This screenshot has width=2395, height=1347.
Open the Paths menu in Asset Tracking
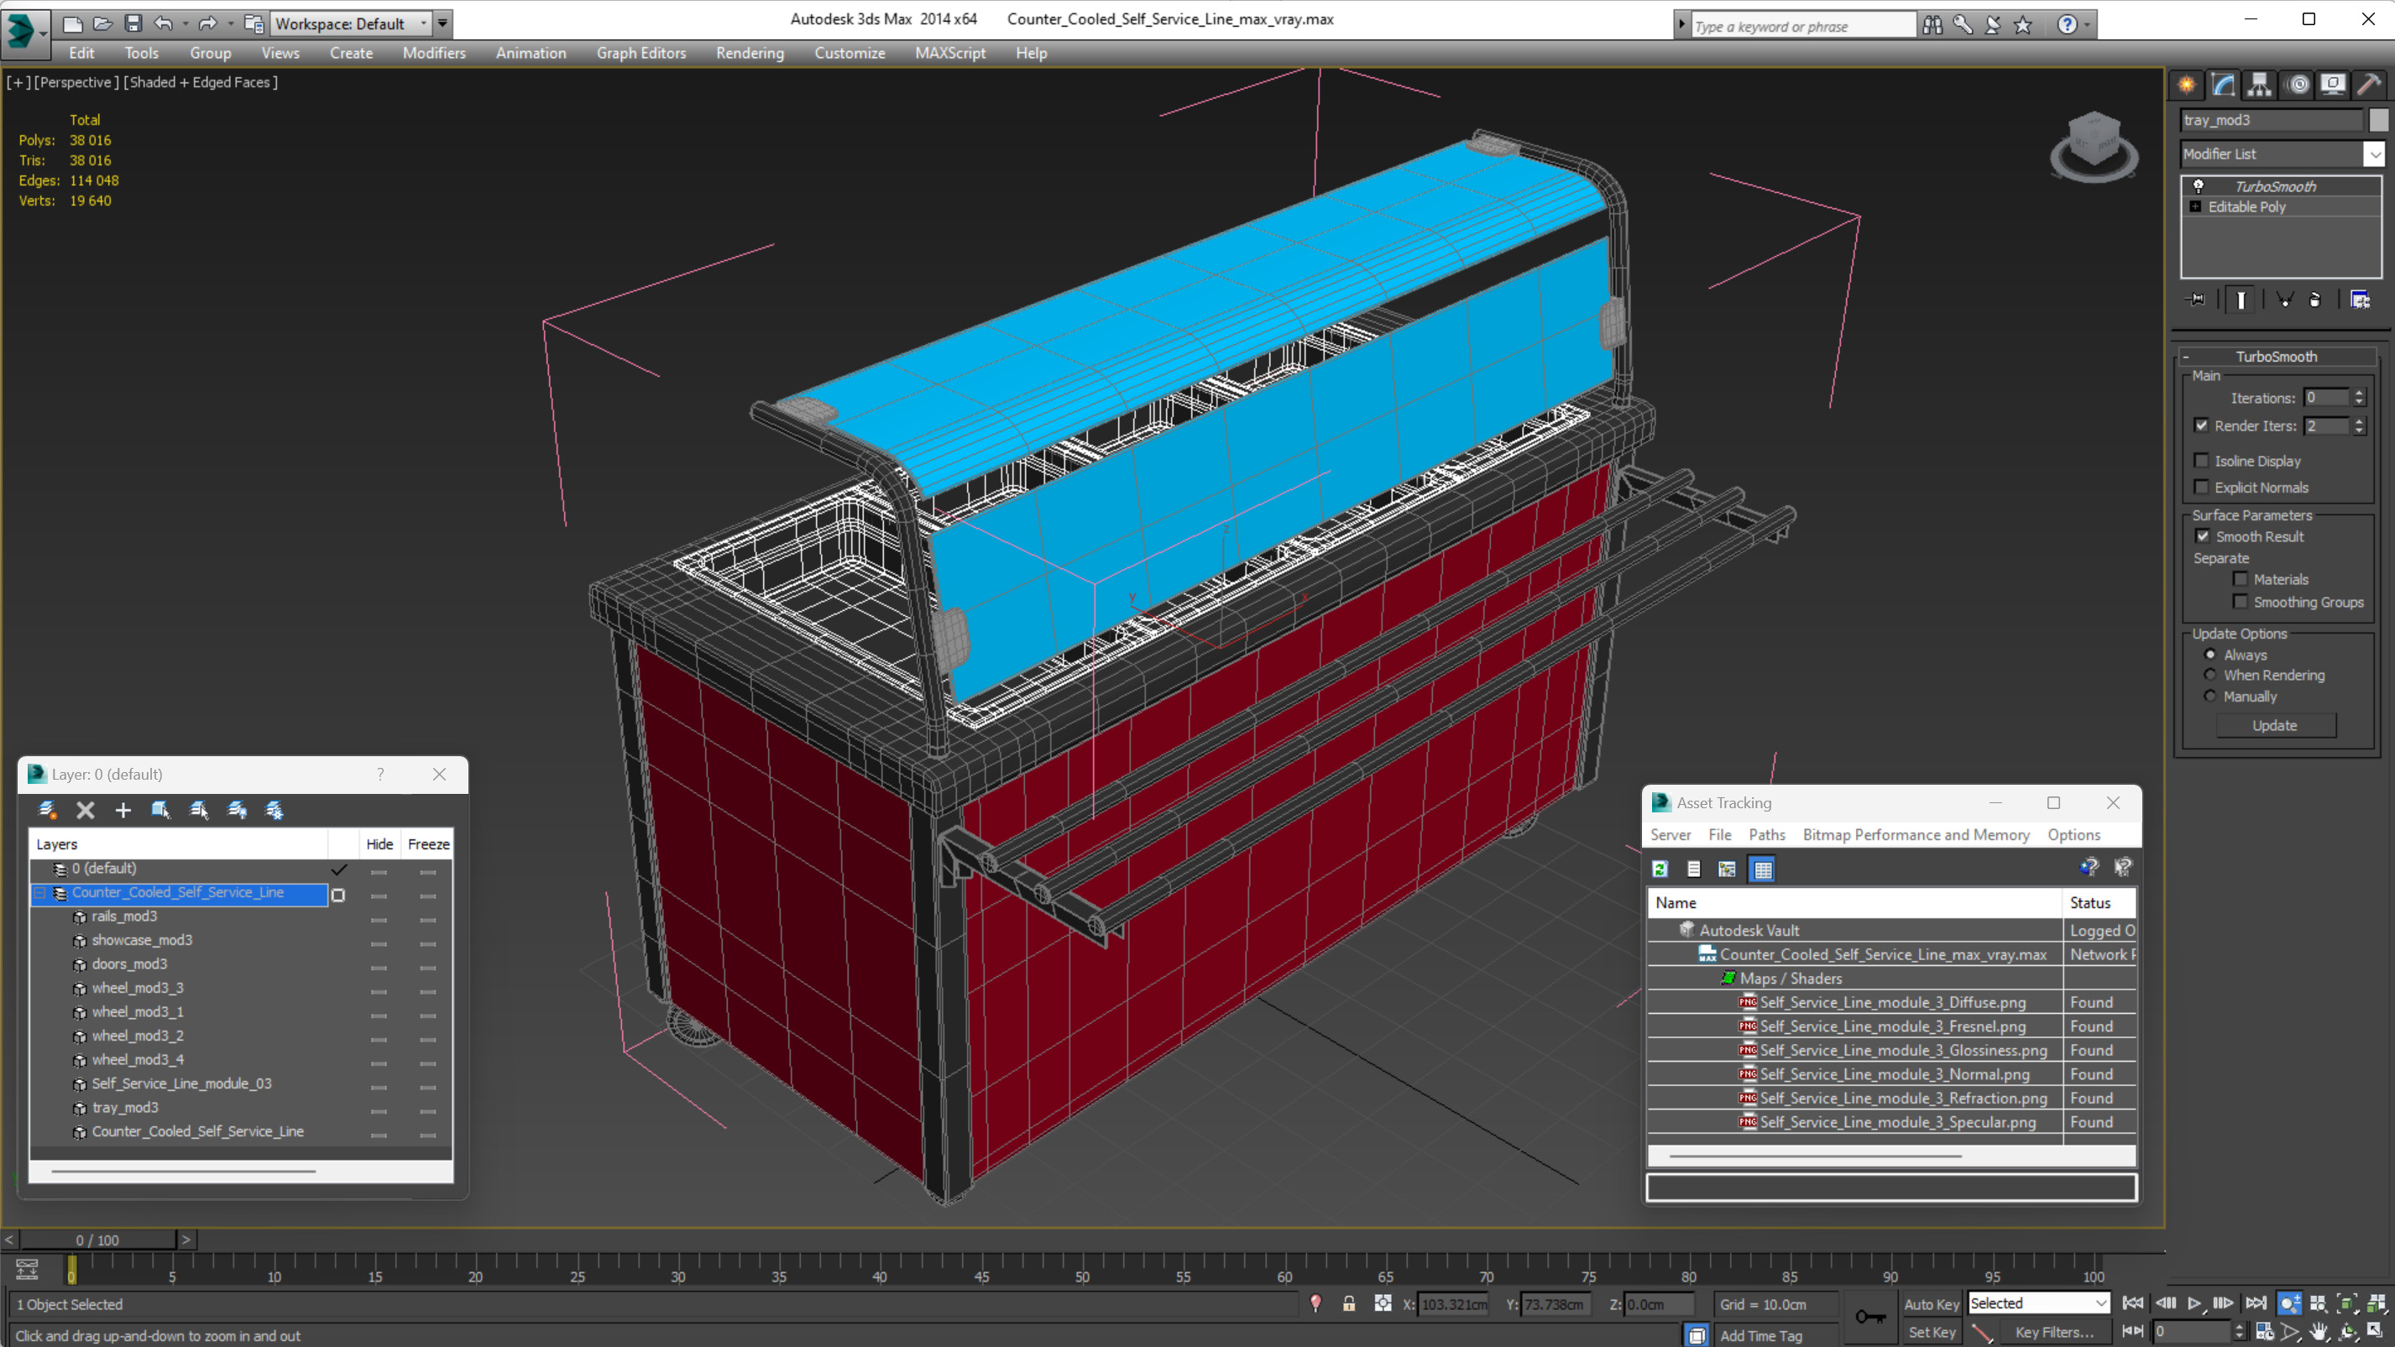click(1765, 834)
